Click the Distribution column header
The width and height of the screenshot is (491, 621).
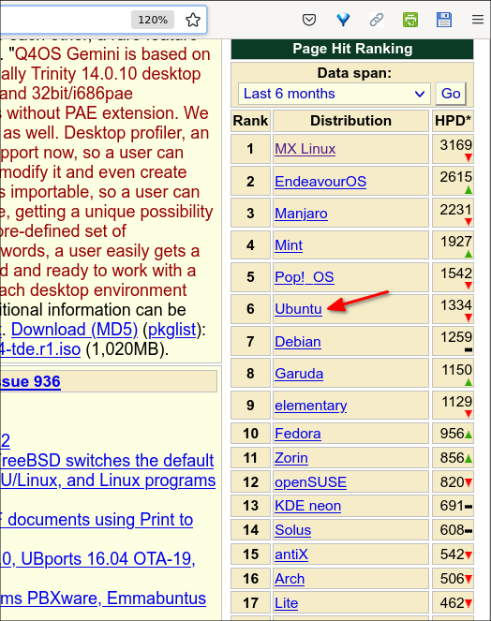(x=350, y=121)
